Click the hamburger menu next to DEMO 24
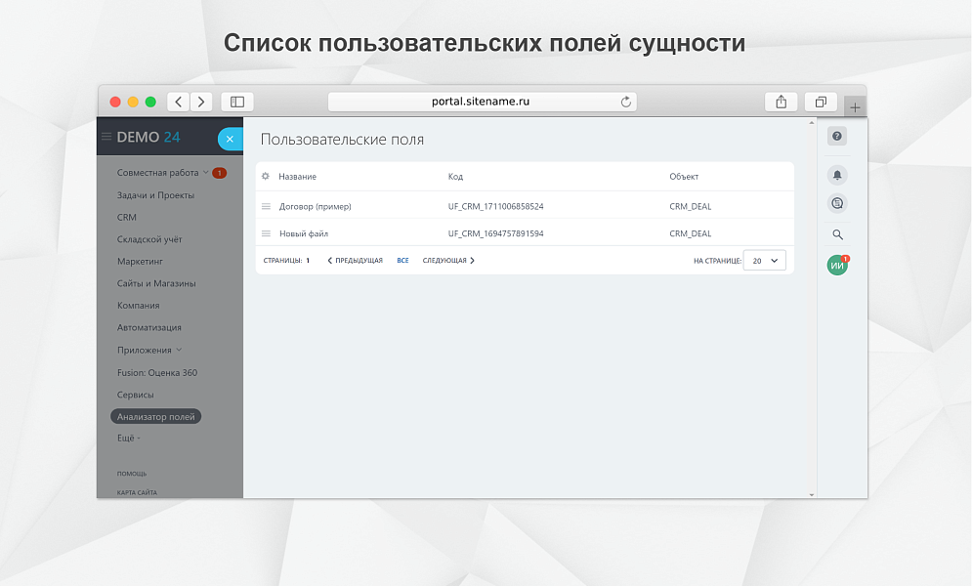This screenshot has height=586, width=972. 106,137
